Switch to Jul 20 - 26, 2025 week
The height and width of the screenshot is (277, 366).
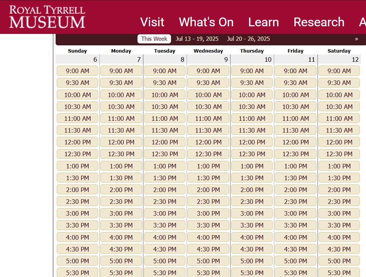coord(248,39)
